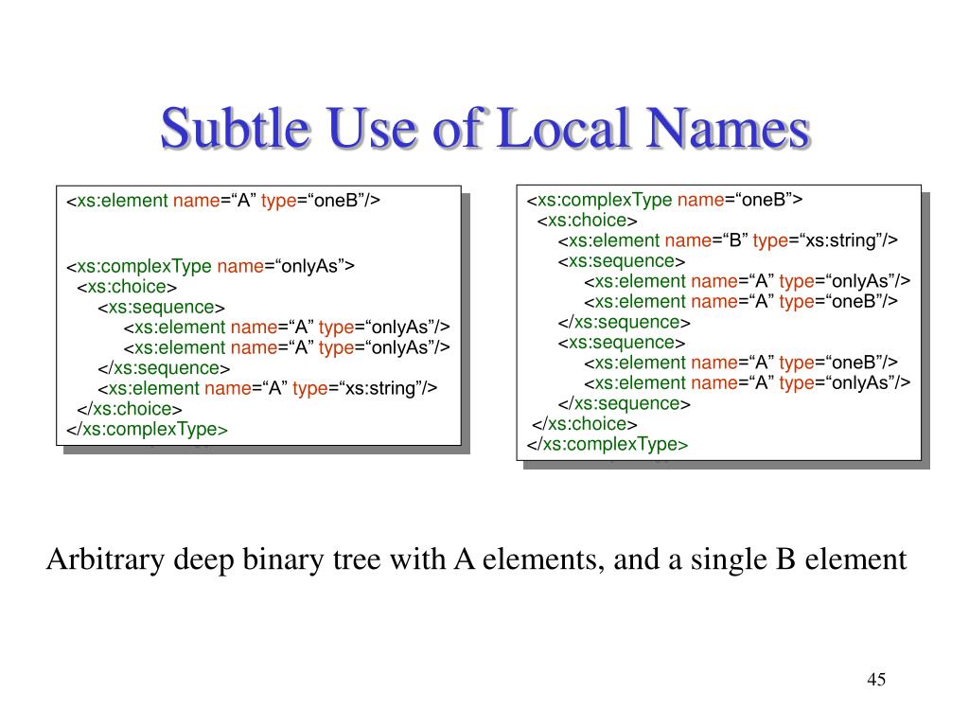Click the line <xs:complexType name="onlyAs">
This screenshot has width=969, height=727.
[x=211, y=266]
